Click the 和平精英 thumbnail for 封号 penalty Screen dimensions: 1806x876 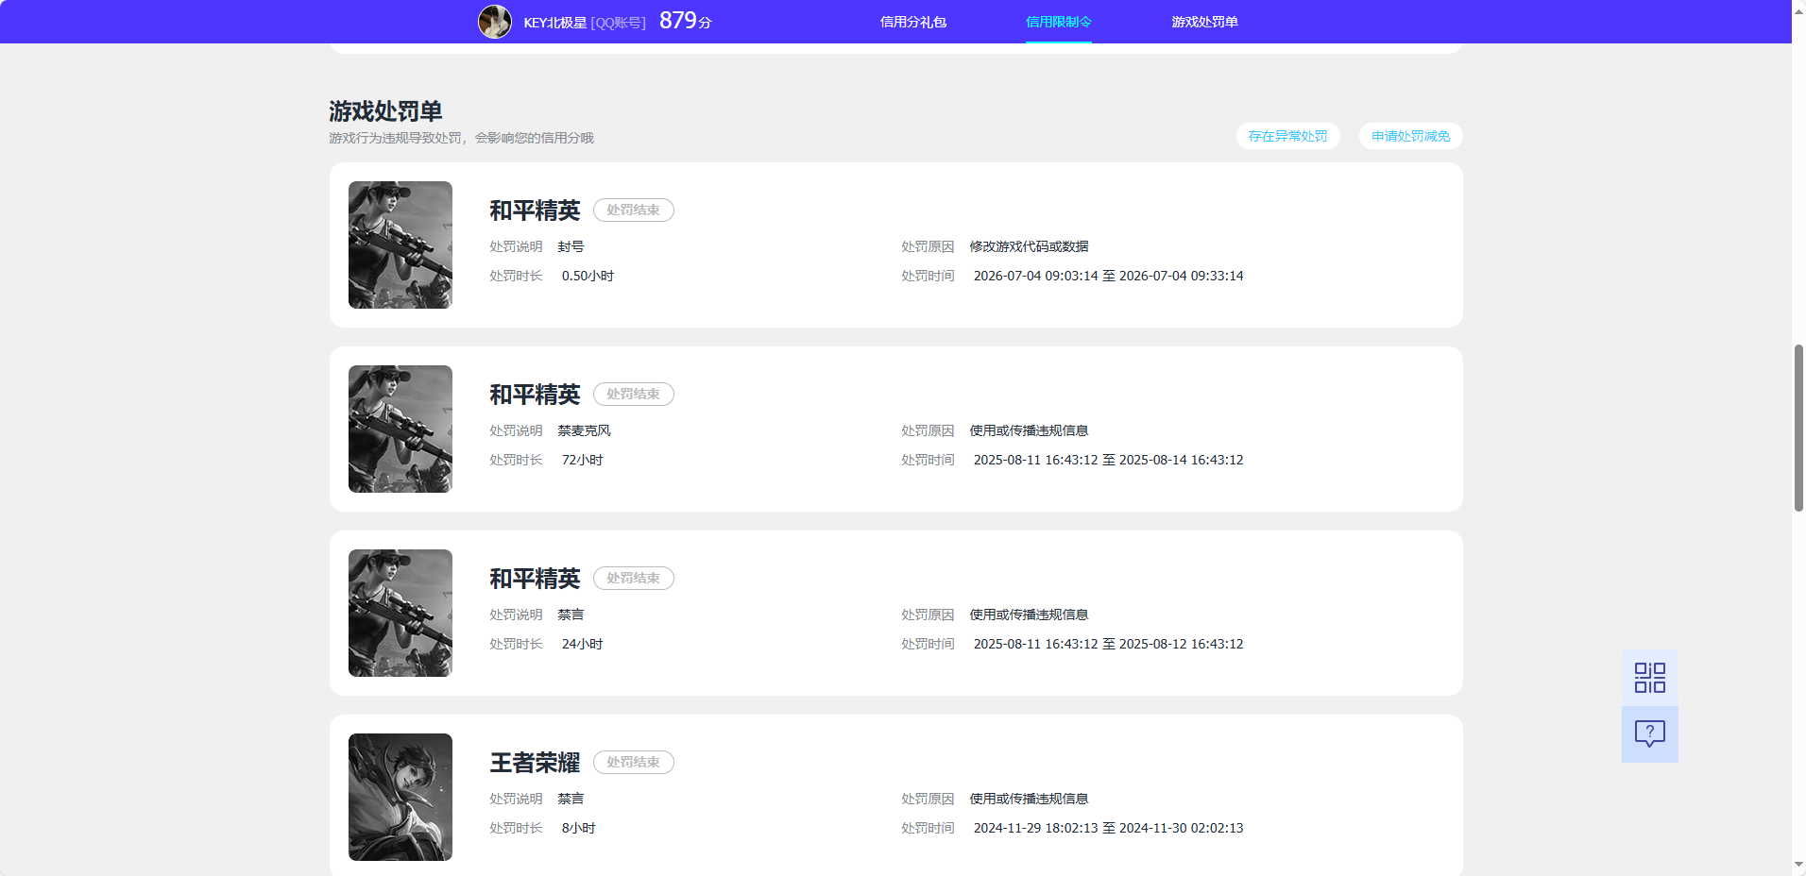[x=400, y=244]
